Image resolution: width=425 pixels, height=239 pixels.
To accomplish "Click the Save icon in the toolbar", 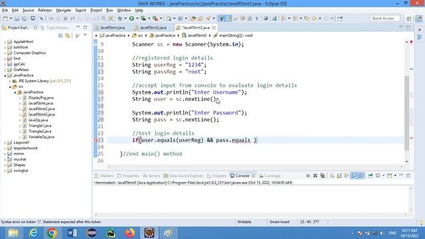I will coord(17,19).
